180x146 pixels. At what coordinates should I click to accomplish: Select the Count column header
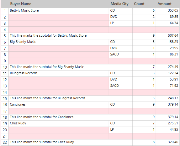(144, 4)
